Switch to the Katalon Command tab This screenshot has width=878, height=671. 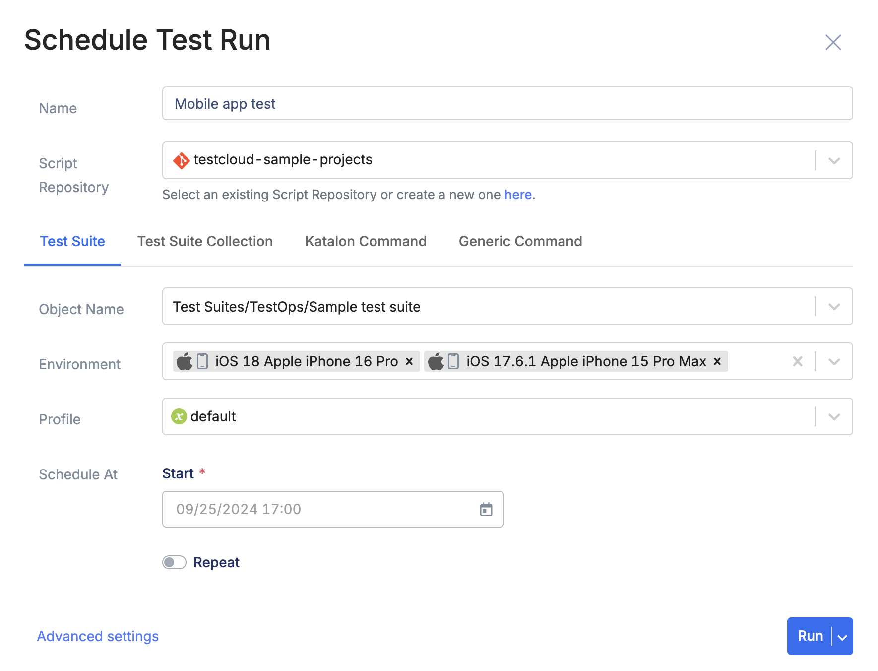point(366,241)
